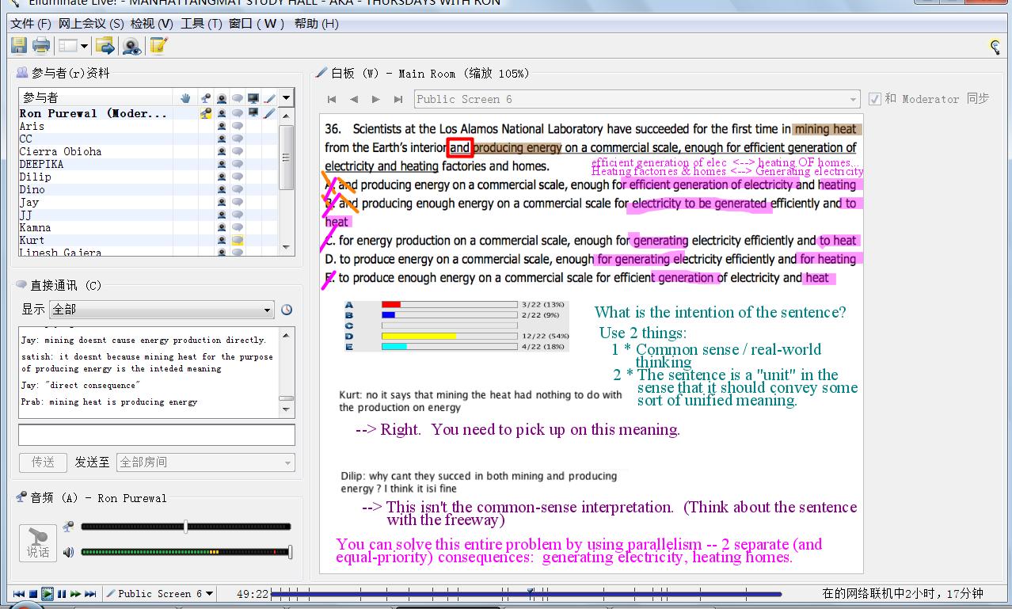
Task: Click the whiteboard pen column header icon
Action: 269,98
